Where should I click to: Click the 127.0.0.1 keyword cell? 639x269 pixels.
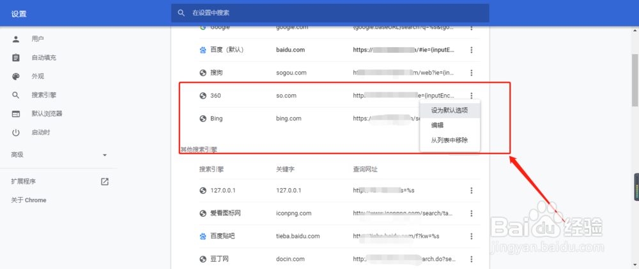289,190
